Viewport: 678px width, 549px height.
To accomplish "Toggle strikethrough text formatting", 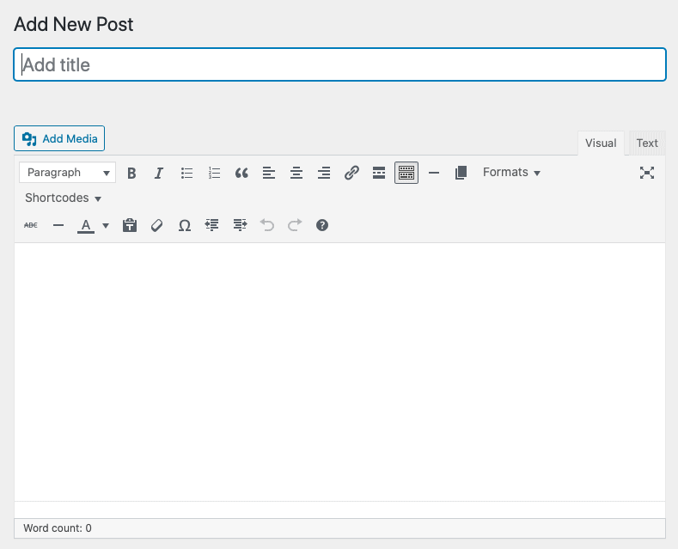I will click(x=31, y=225).
